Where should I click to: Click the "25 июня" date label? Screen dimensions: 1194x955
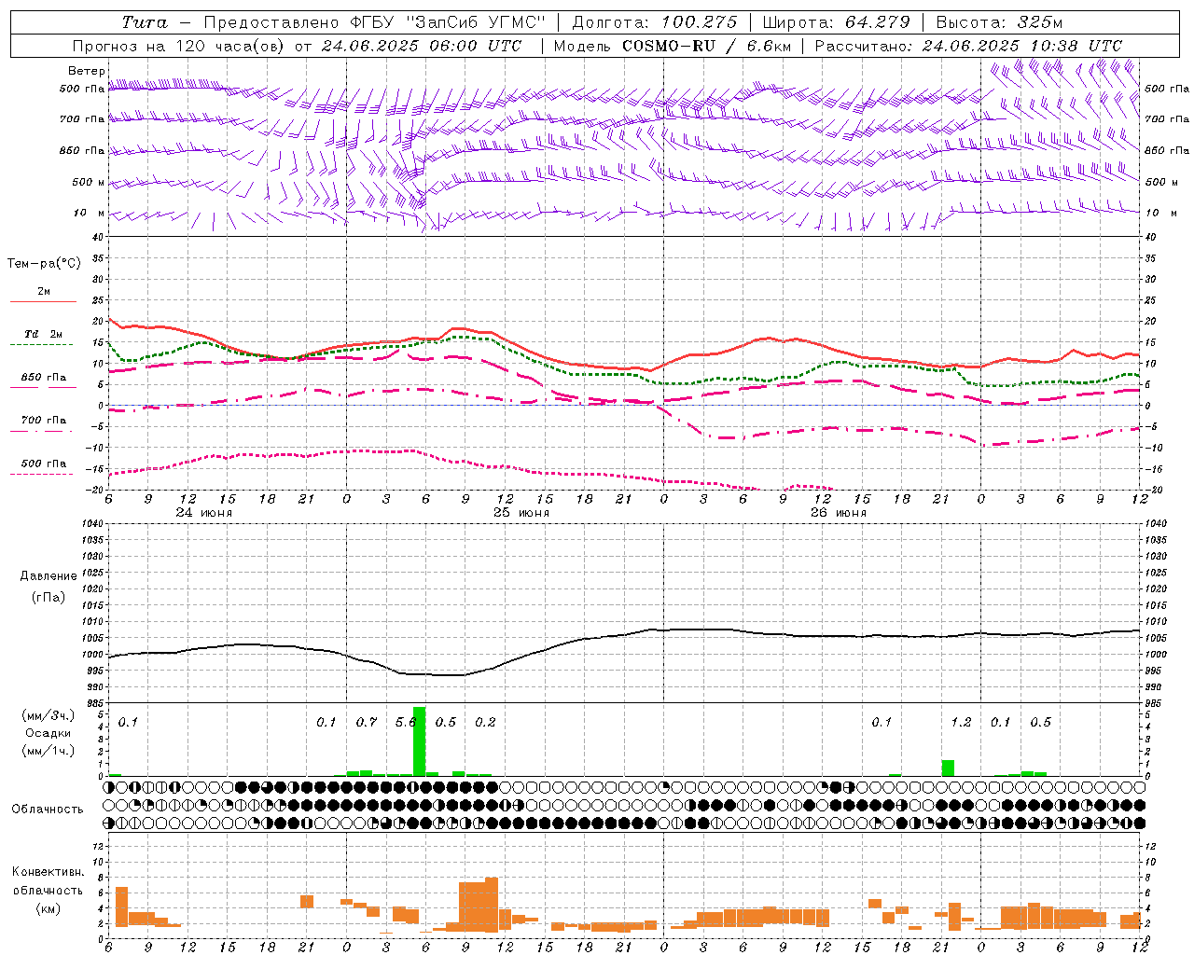(x=521, y=513)
